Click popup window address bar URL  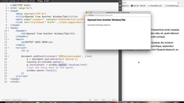coord(100,15)
